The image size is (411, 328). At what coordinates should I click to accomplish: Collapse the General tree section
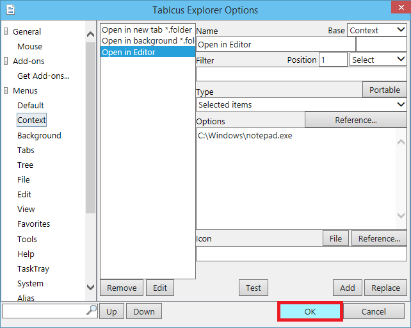coord(6,31)
